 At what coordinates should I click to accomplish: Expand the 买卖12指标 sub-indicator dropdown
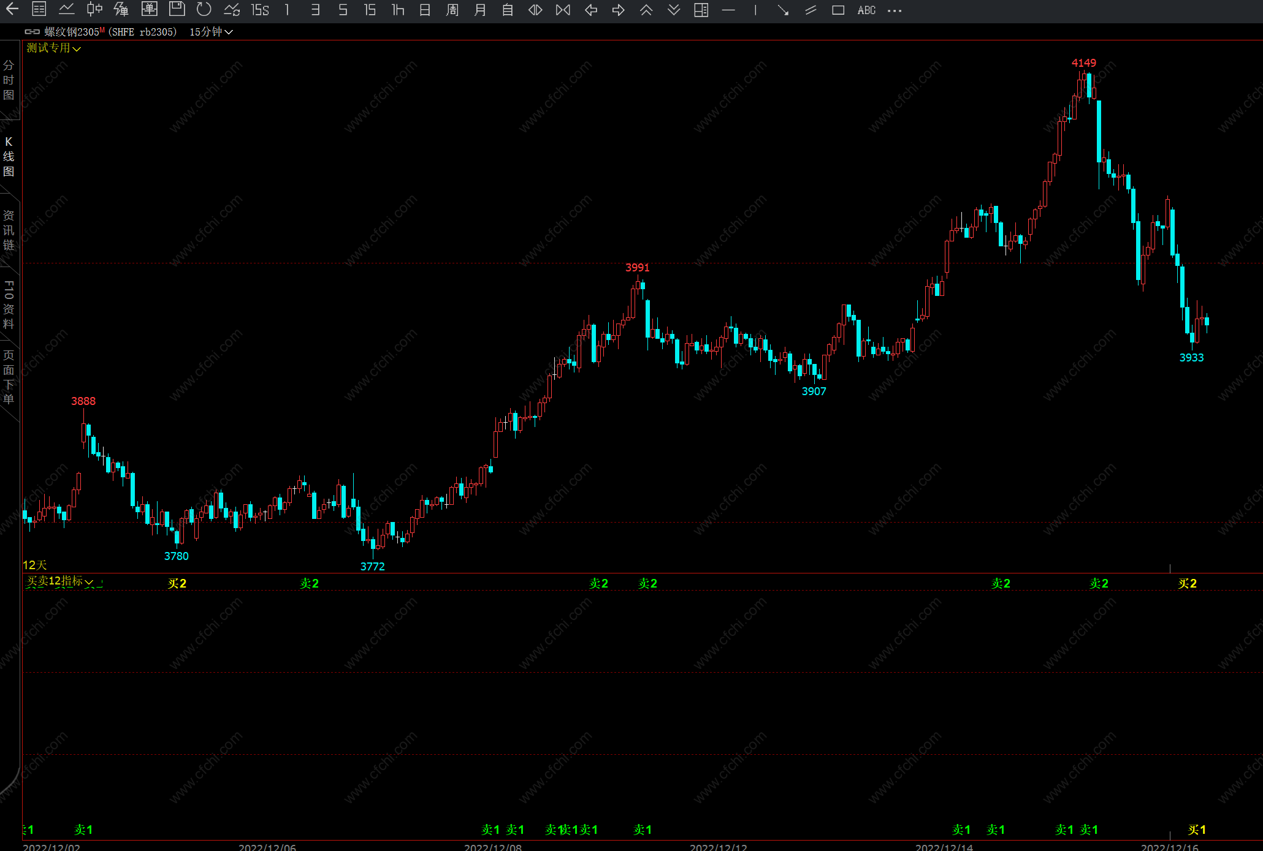point(89,582)
